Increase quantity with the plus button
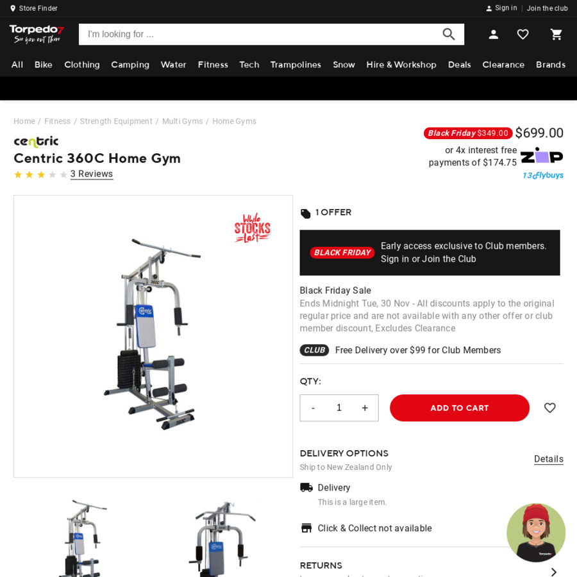This screenshot has width=577, height=577. (365, 408)
